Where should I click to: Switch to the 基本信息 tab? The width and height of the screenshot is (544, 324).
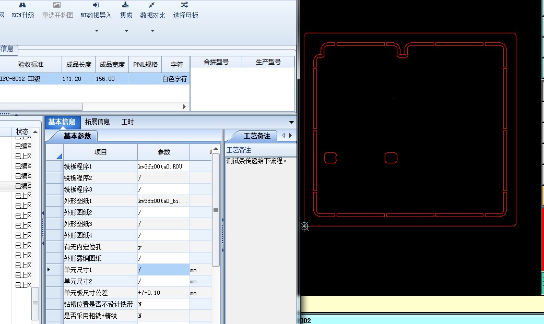point(62,122)
